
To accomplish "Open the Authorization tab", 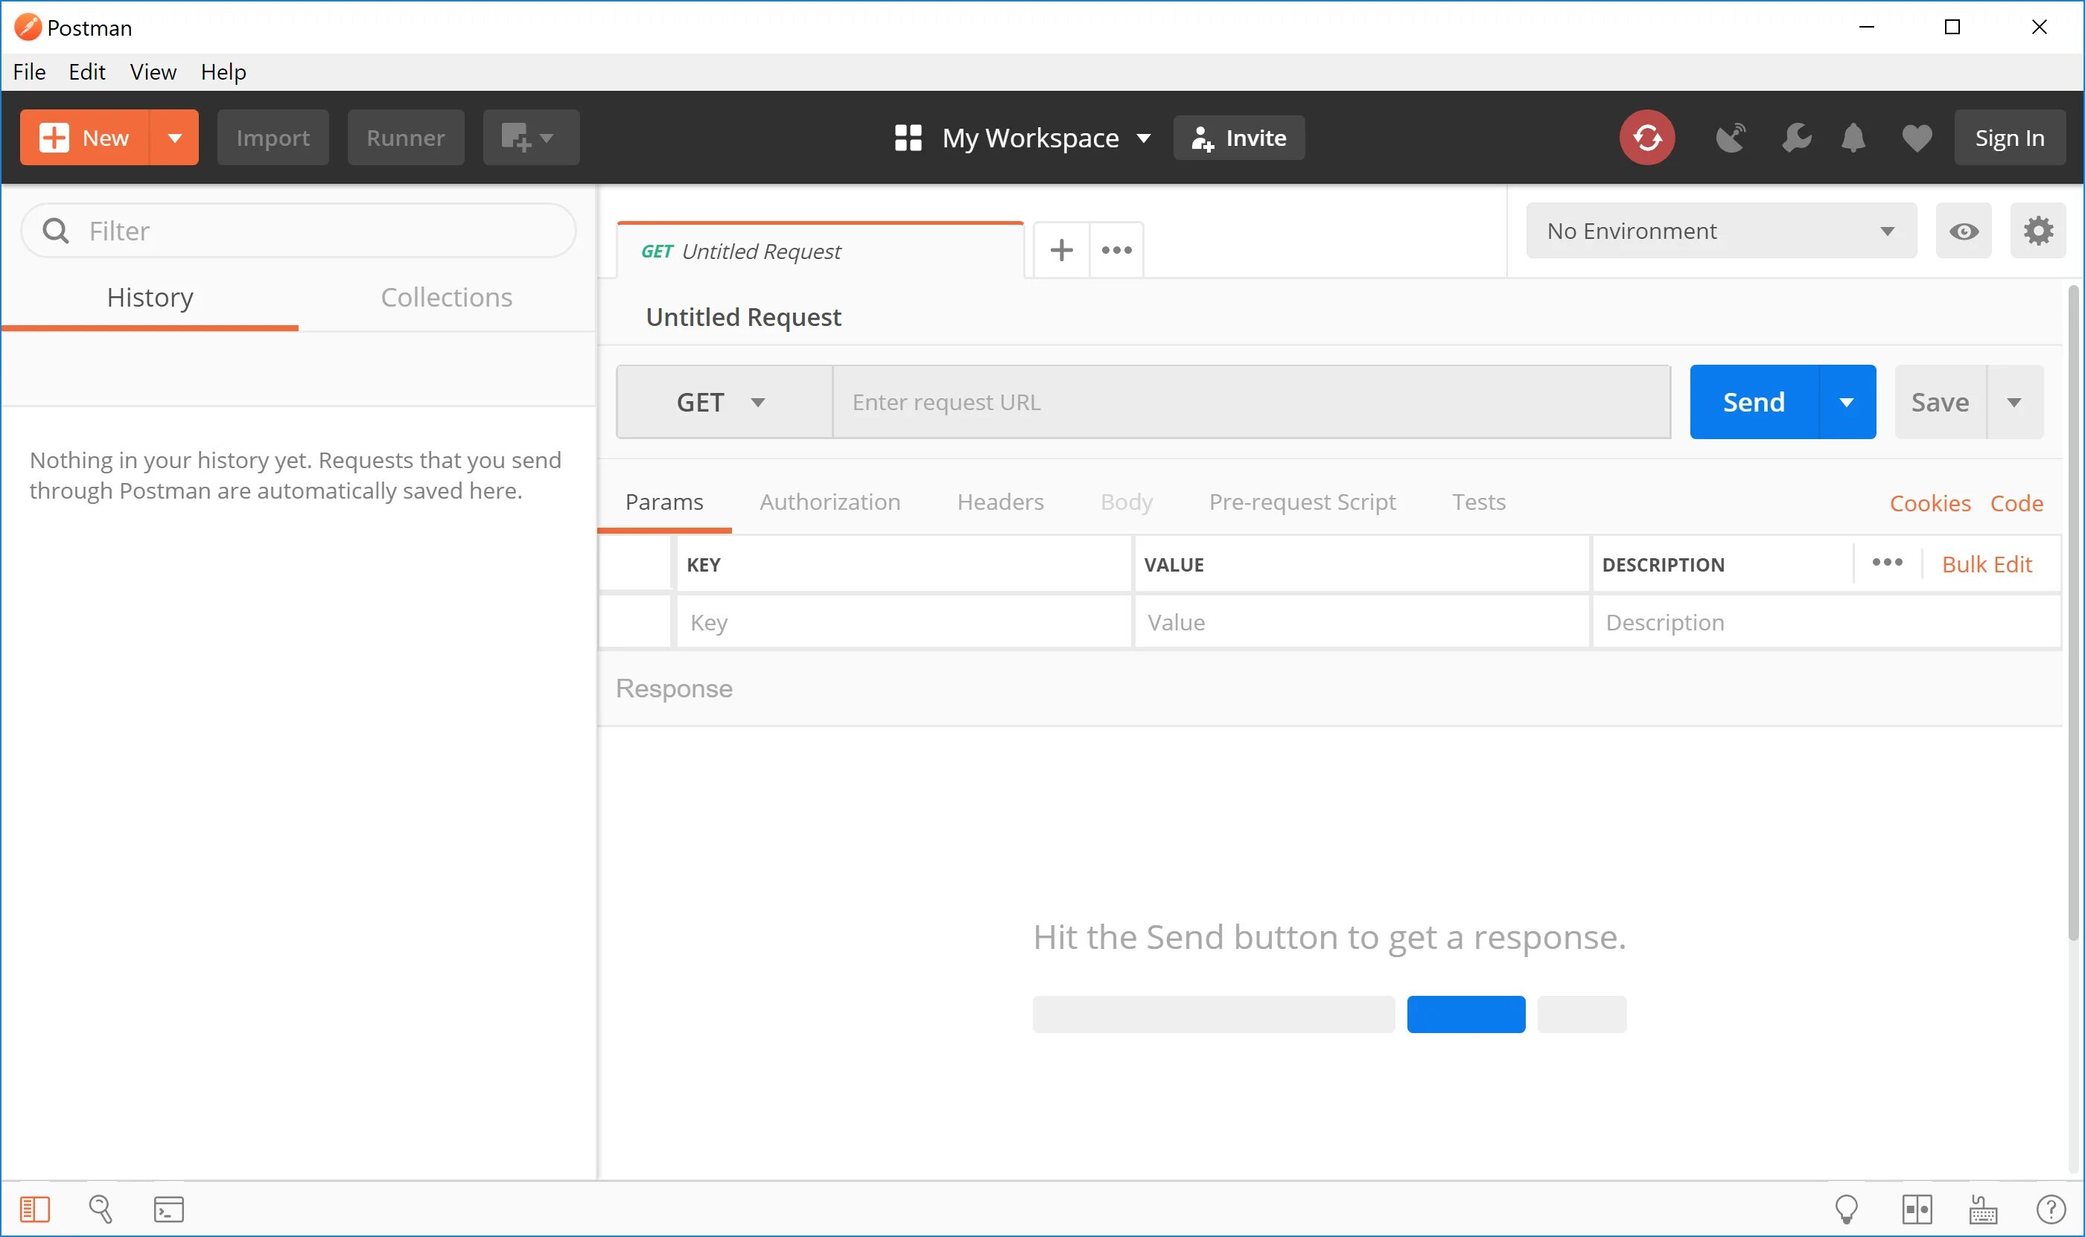I will pos(830,502).
